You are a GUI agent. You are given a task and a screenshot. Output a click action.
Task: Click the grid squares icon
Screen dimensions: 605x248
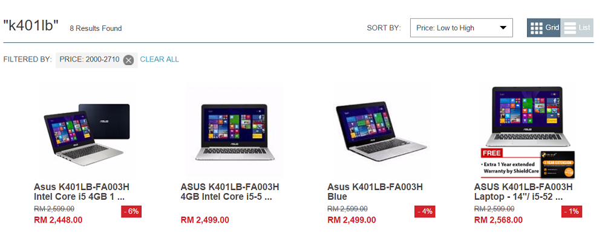536,28
